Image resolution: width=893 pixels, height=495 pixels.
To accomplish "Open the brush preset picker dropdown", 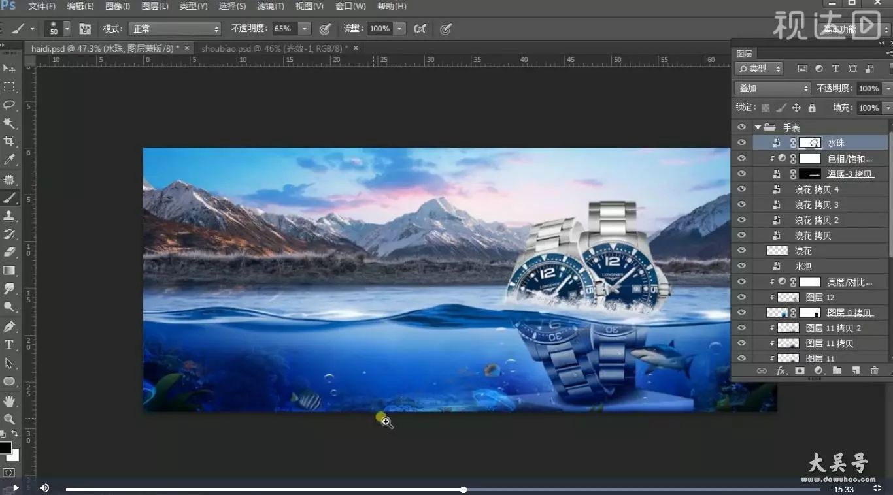I will (67, 29).
